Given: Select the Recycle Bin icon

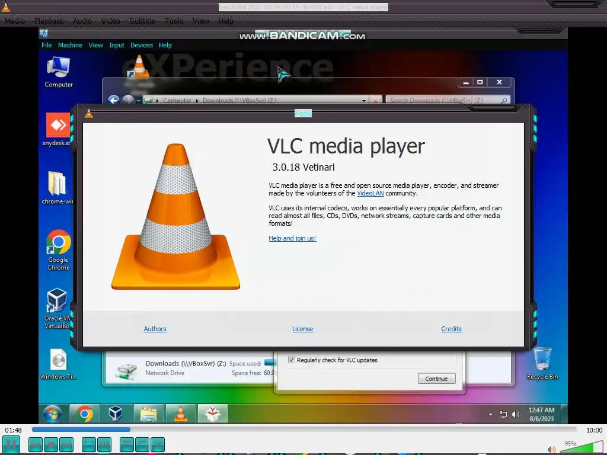Looking at the screenshot, I should (x=542, y=364).
